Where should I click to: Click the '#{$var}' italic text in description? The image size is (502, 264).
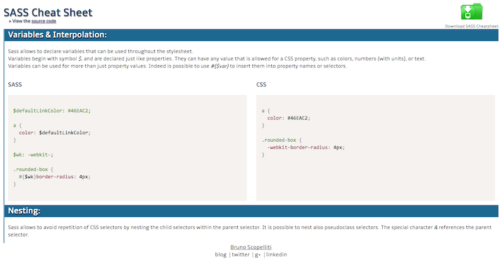220,66
